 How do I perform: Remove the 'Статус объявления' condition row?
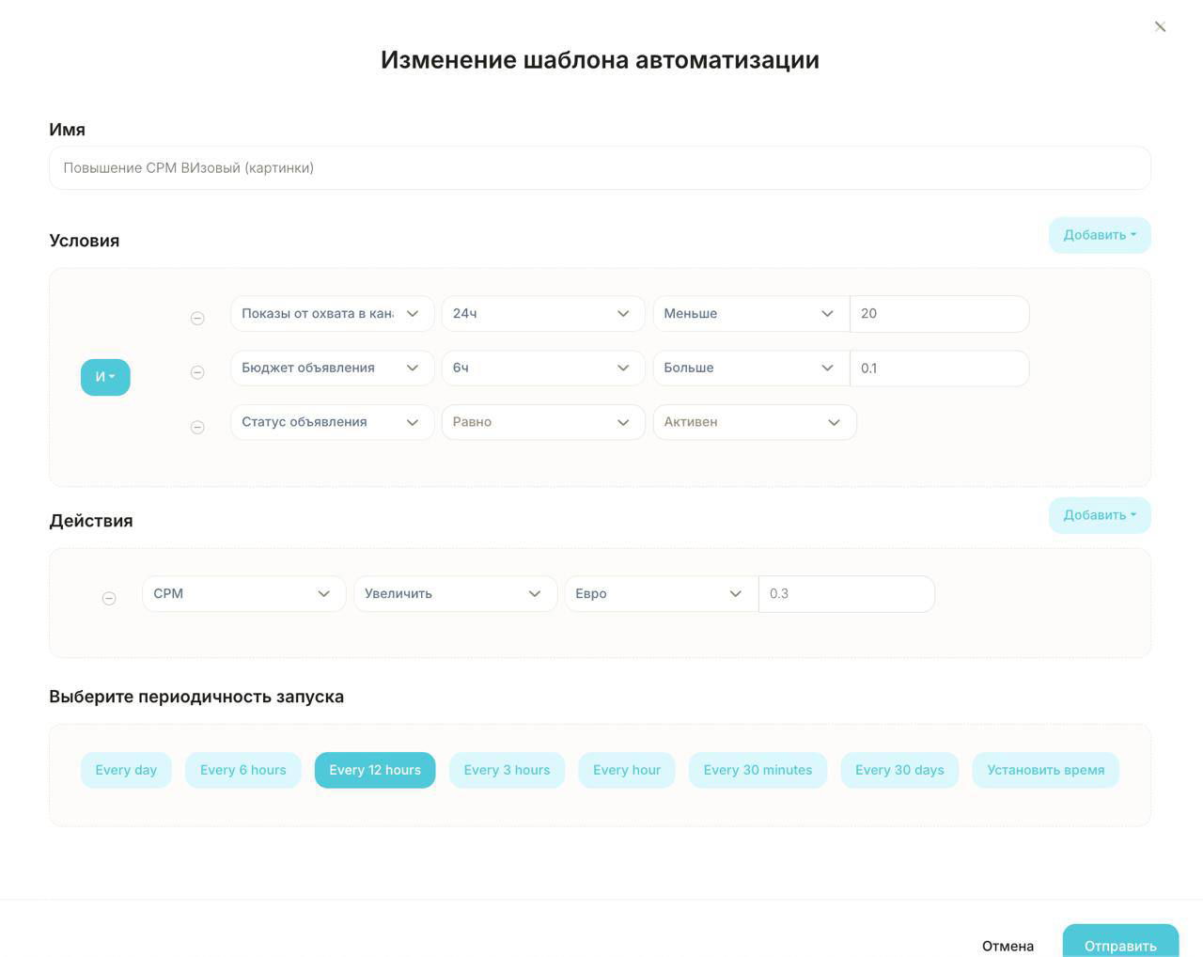[197, 427]
